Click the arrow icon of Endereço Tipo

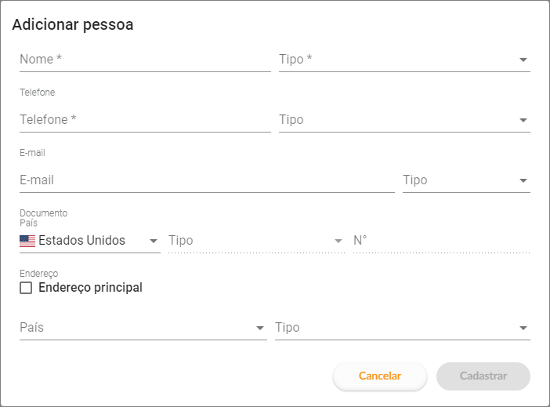(523, 328)
